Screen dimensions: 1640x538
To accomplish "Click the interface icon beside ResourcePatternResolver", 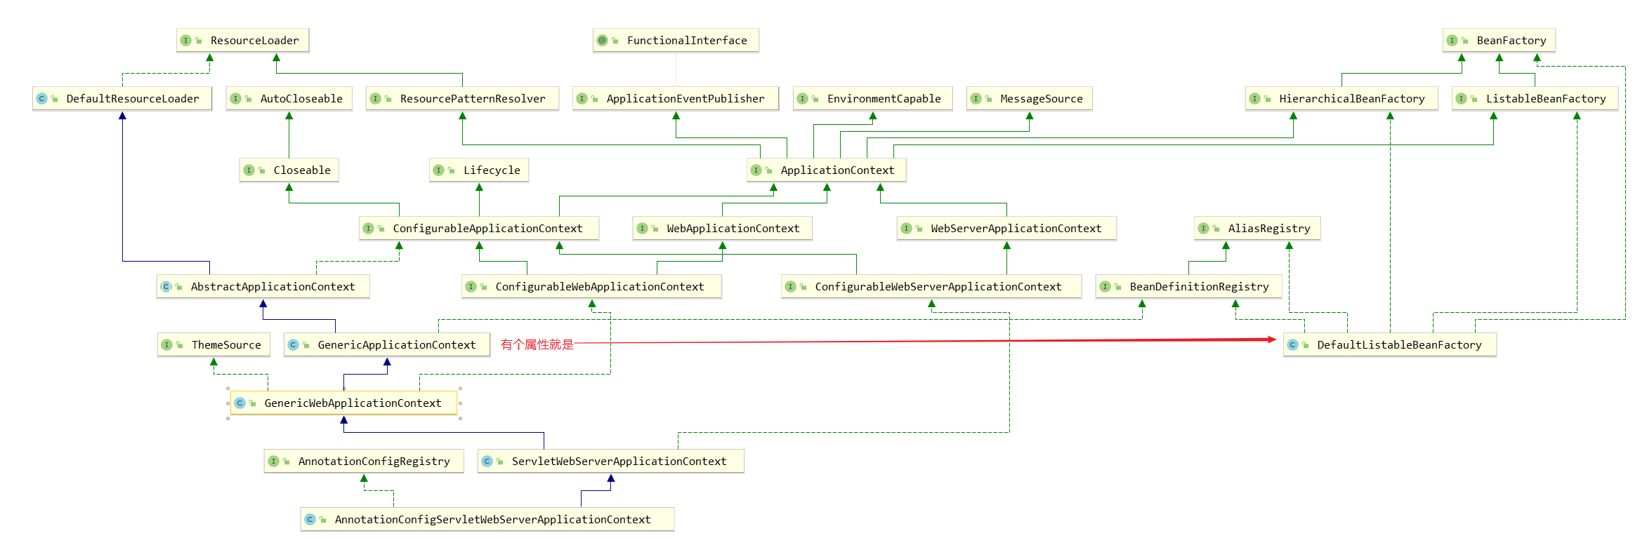I will 375,99.
